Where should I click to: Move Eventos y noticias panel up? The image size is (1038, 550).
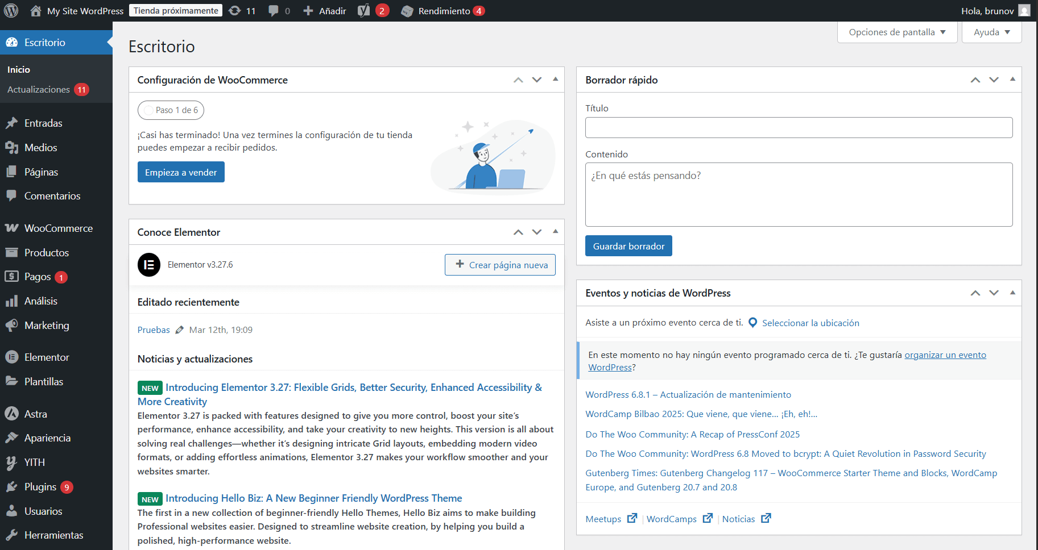[x=975, y=293]
